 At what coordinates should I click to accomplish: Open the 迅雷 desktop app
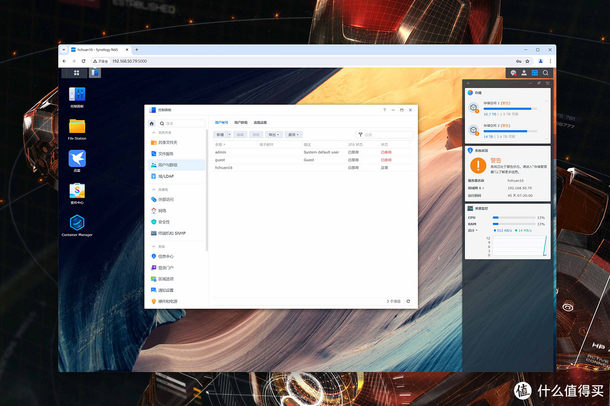tap(77, 159)
